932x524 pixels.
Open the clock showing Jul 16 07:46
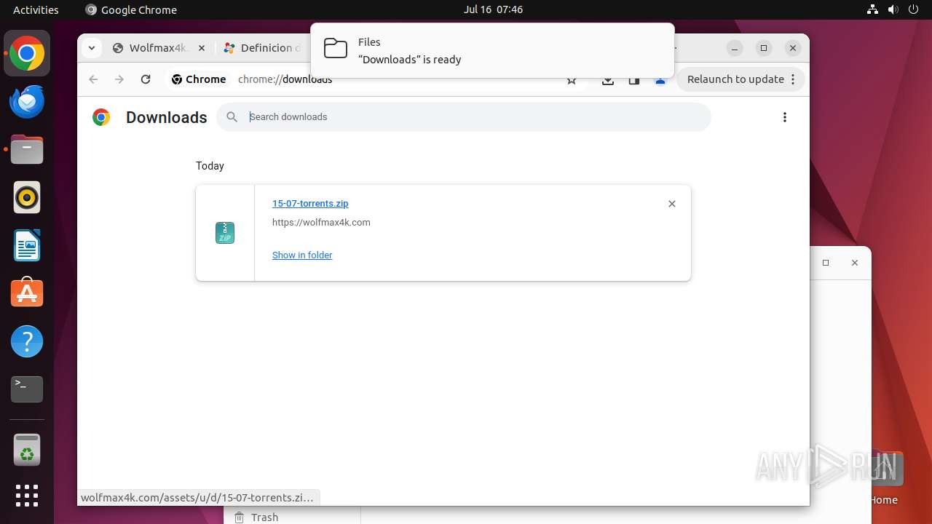tap(493, 9)
